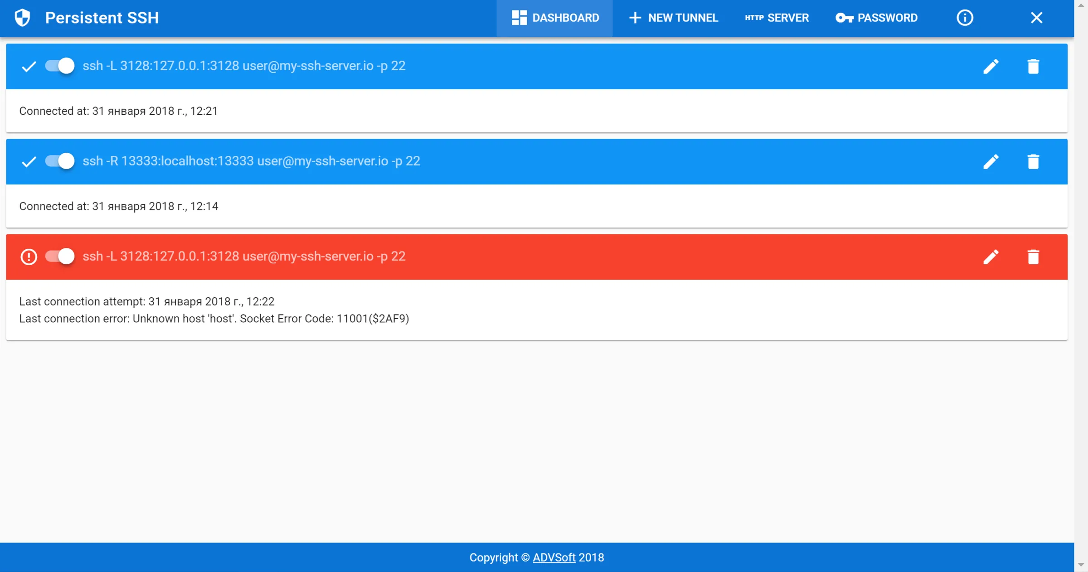Switch to the Dashboard tab
This screenshot has width=1088, height=572.
[x=554, y=18]
